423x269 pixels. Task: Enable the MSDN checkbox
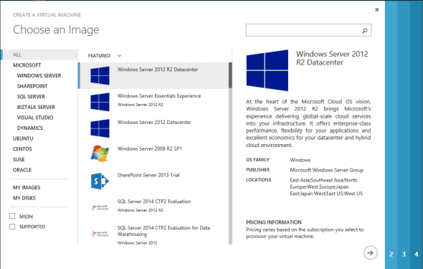(x=12, y=216)
